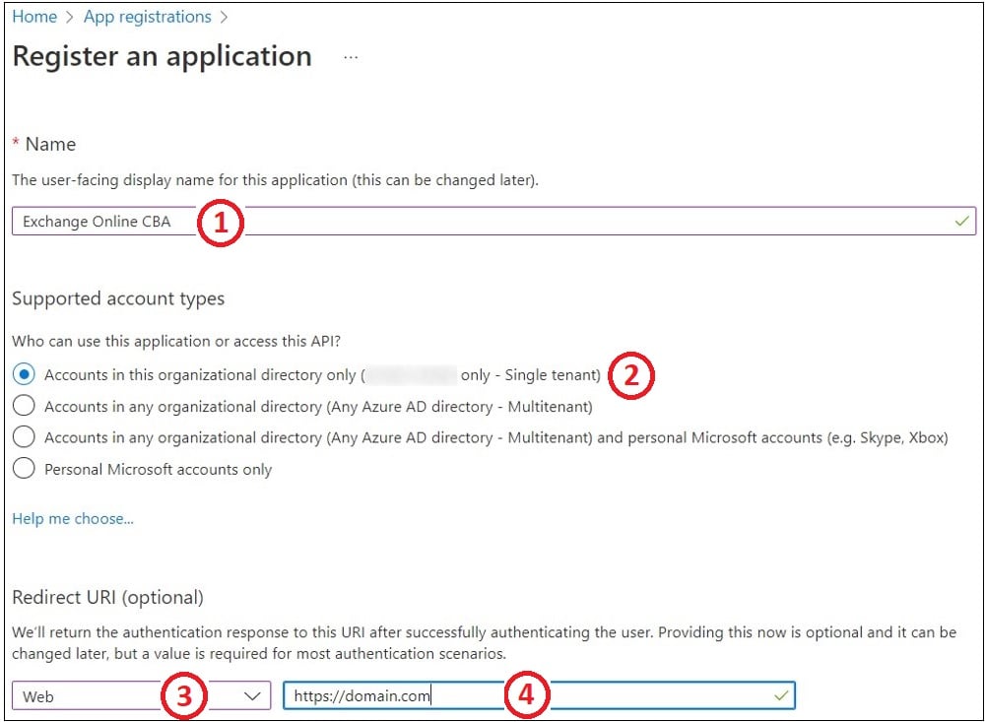The image size is (986, 722).
Task: Click green checkmark in redirect URI field
Action: [781, 695]
